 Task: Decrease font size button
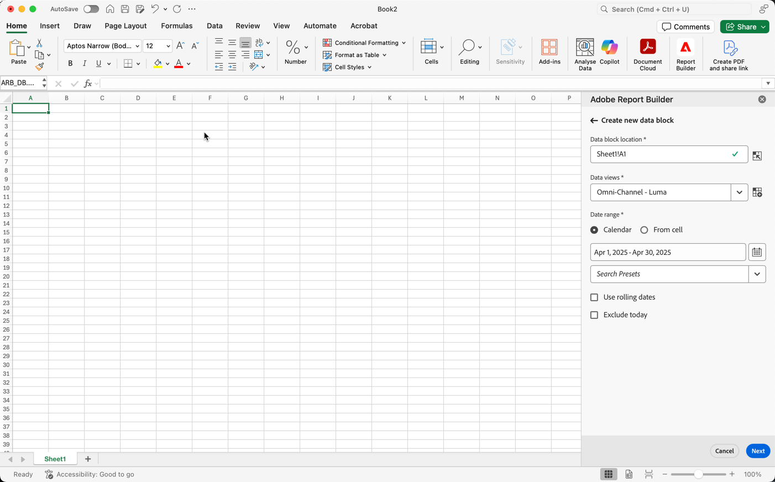pyautogui.click(x=195, y=46)
